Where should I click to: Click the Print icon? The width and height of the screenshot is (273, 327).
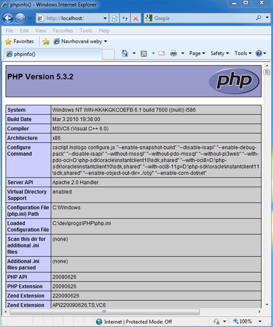[173, 53]
